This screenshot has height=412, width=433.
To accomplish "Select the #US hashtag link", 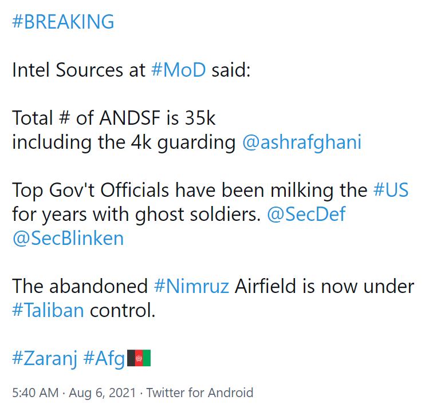I will click(x=391, y=191).
